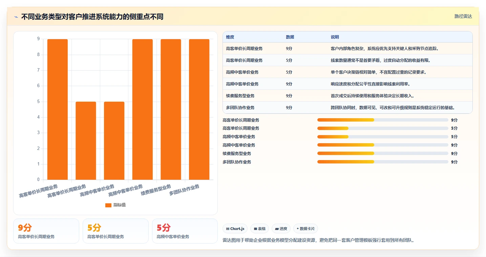Click the 高频中客单价业务 progress bar showing 9分
486x257 pixels.
pos(383,145)
